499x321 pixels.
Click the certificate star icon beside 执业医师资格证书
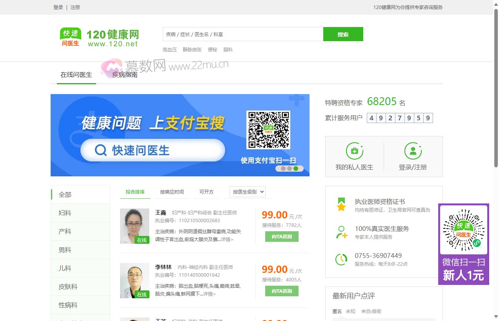point(341,204)
